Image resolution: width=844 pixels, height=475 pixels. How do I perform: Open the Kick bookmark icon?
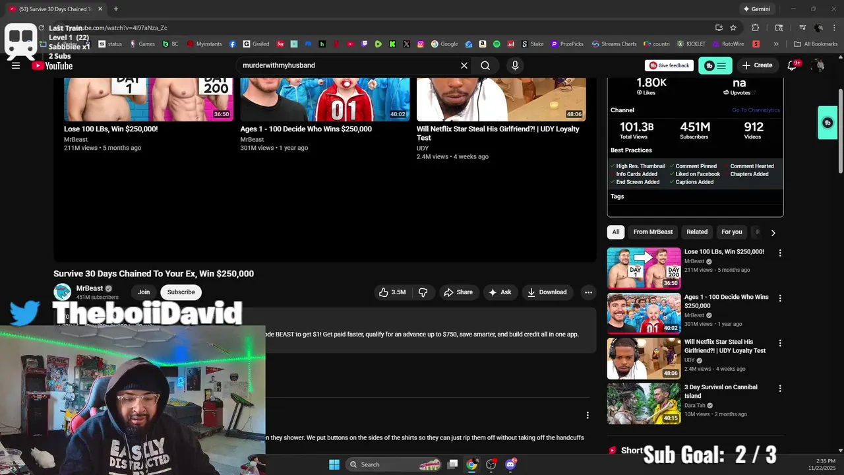coord(392,44)
